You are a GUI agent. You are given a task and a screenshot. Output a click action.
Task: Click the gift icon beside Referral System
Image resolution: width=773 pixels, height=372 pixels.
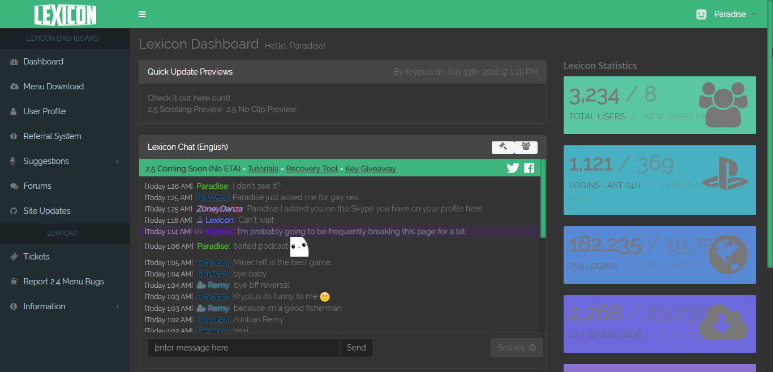click(14, 136)
